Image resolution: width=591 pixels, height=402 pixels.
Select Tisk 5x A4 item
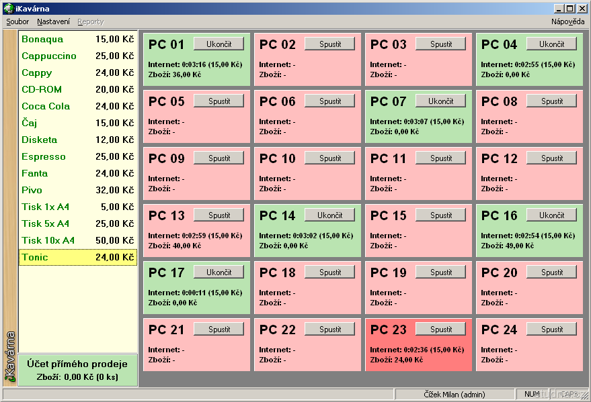click(x=77, y=223)
